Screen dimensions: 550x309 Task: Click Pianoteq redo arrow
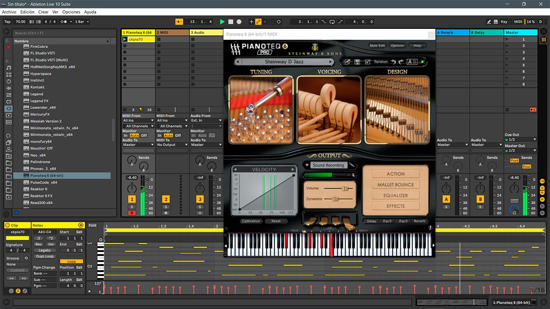click(401, 62)
